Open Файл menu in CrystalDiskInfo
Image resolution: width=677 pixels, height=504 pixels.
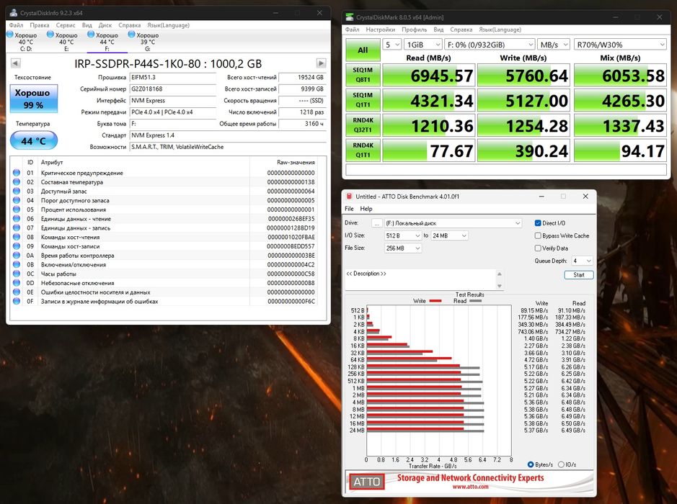click(17, 25)
